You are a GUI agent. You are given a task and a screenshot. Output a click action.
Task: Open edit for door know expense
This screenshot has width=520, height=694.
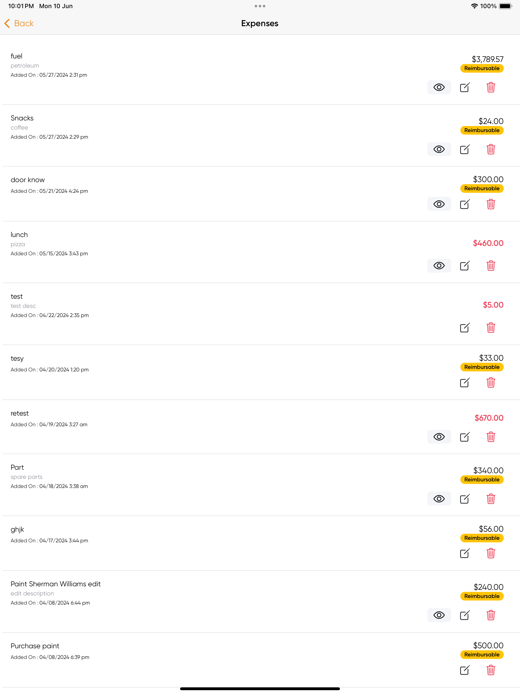tap(464, 204)
